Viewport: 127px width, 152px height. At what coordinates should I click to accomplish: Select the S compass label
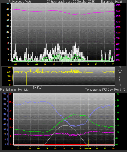pos(119,76)
